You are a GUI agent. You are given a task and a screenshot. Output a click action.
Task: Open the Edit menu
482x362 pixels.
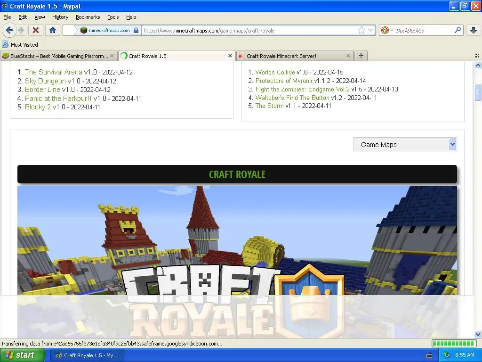23,17
